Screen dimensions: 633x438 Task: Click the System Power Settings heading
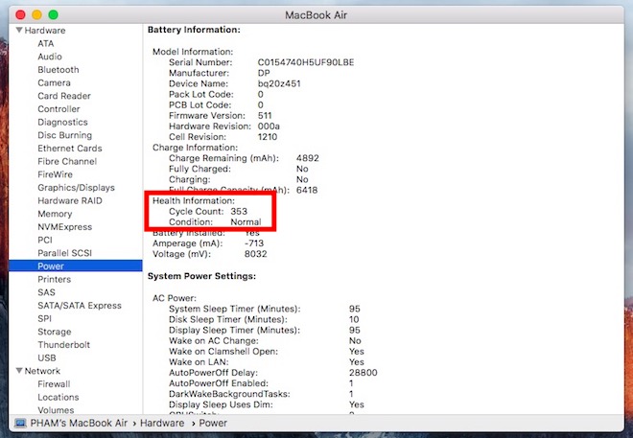(x=201, y=276)
